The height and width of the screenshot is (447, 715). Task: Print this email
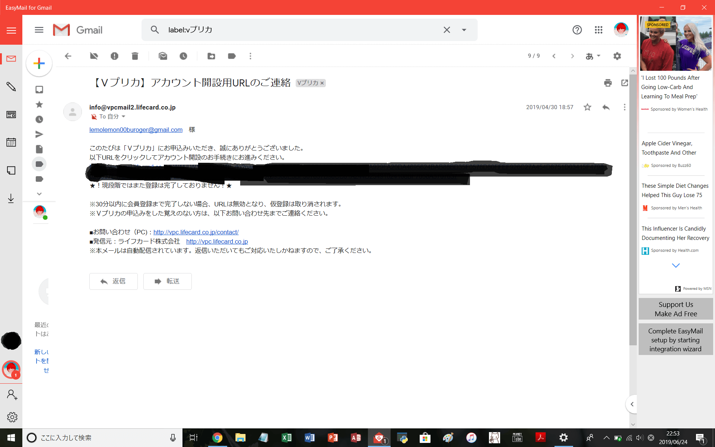click(608, 83)
